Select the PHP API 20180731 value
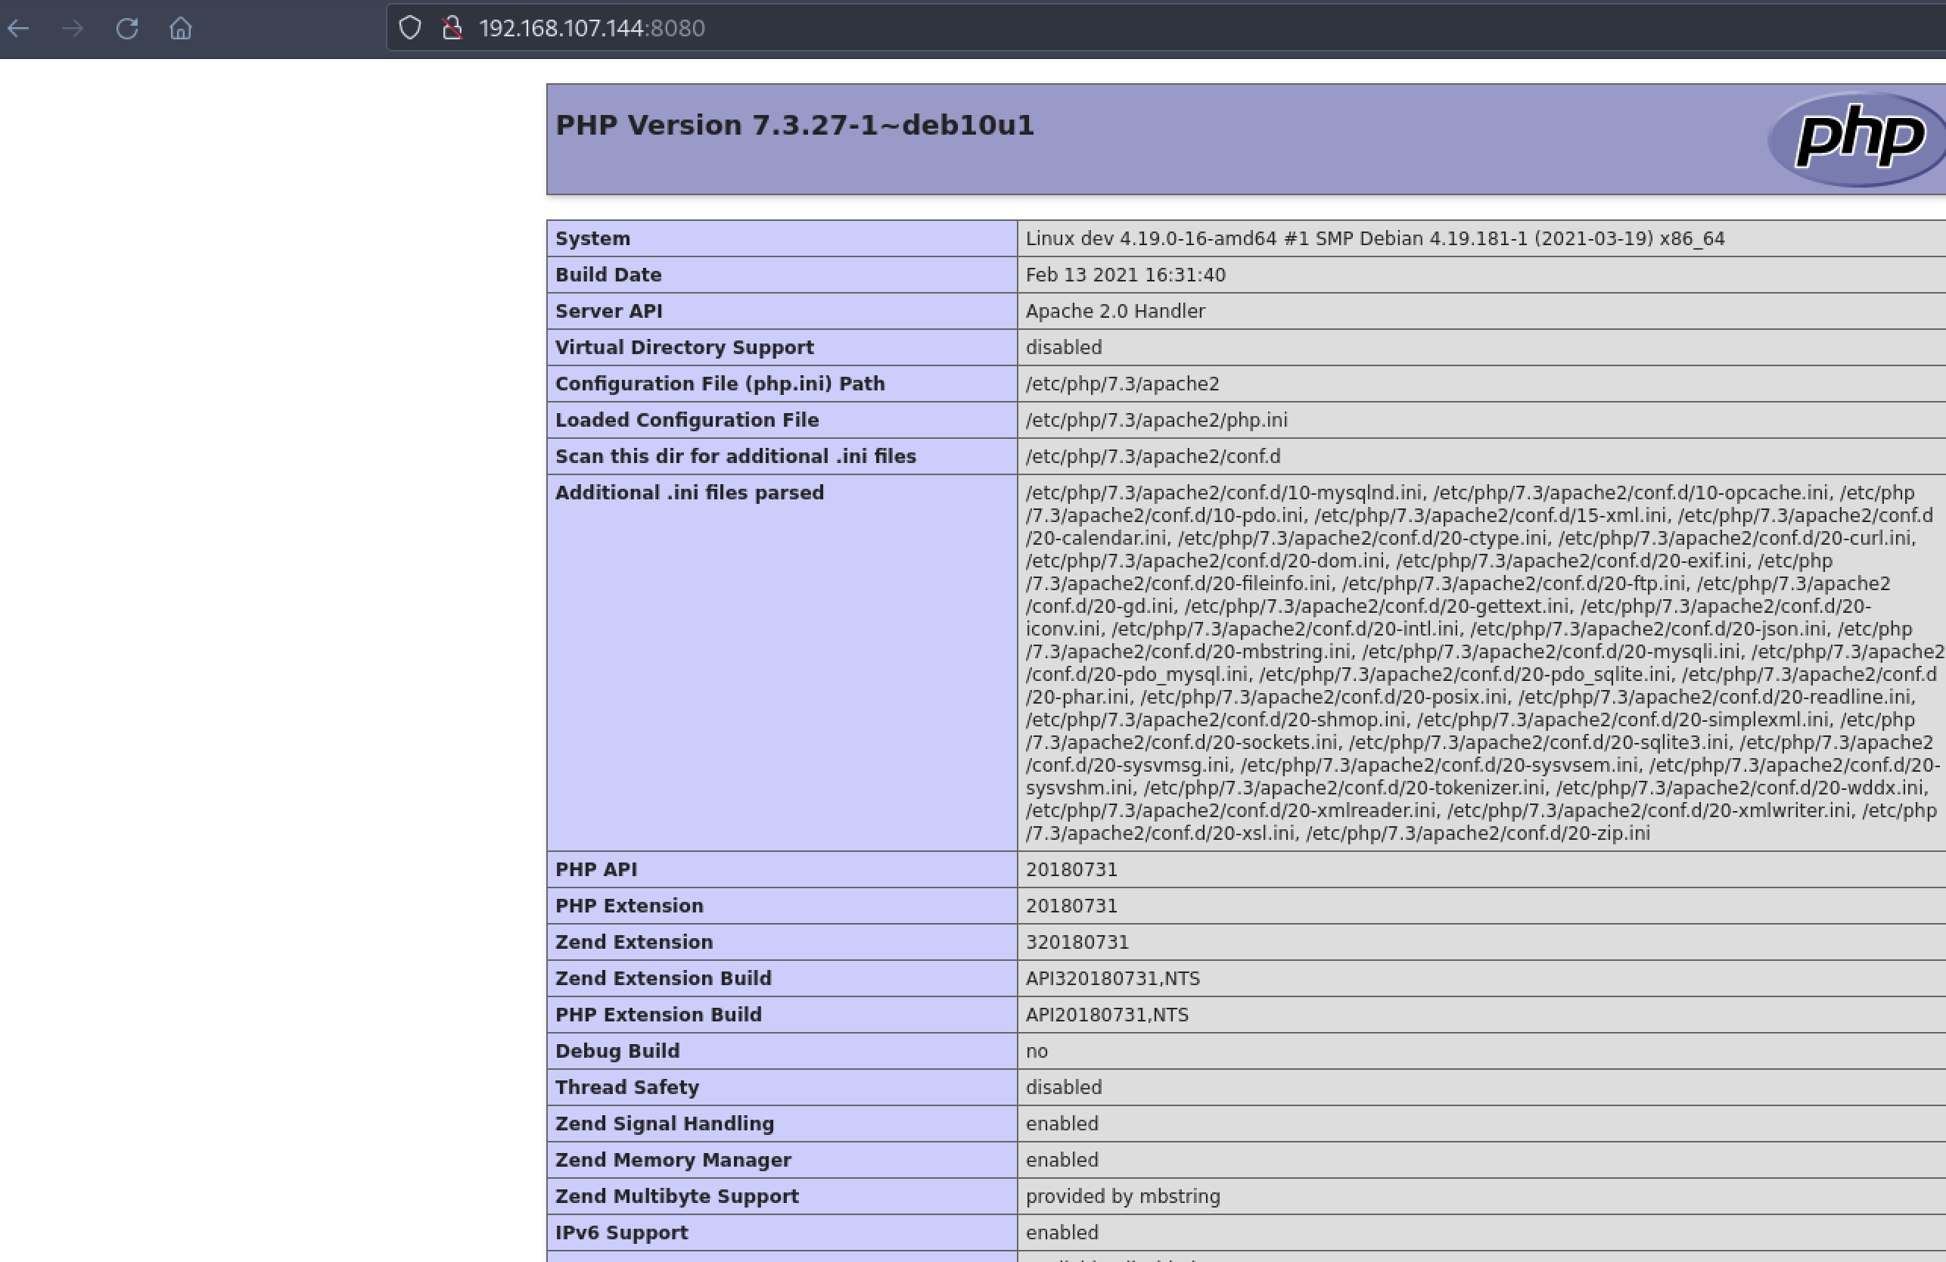Viewport: 1946px width, 1262px height. pyautogui.click(x=1071, y=870)
